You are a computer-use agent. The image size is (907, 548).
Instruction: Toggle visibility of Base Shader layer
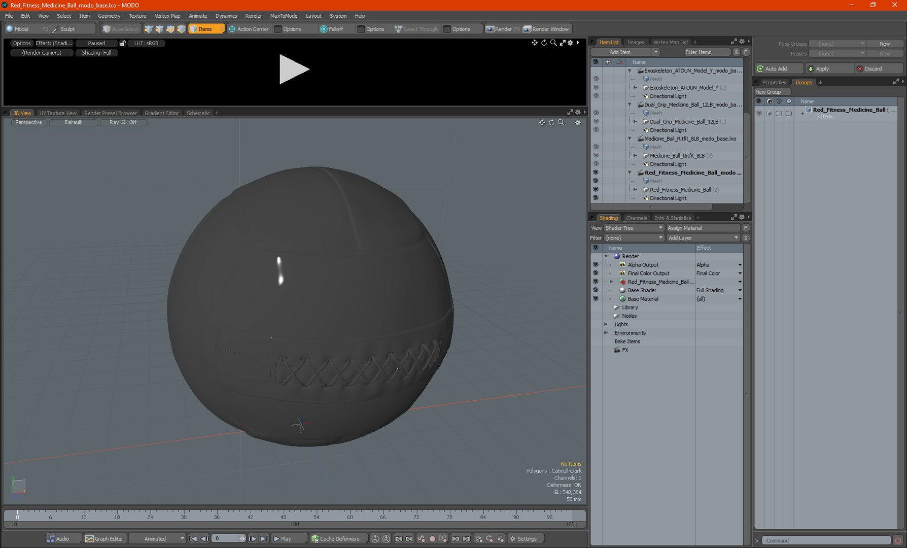click(596, 290)
